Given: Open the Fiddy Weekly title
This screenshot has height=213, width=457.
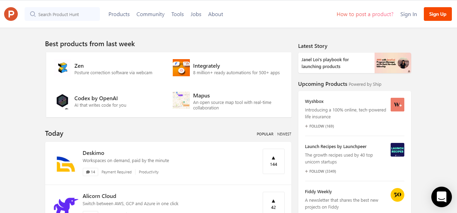Looking at the screenshot, I should [318, 192].
